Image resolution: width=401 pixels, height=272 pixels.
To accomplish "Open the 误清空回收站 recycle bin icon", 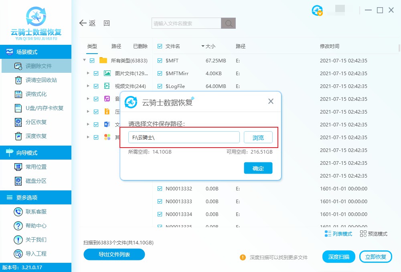I will (18, 80).
